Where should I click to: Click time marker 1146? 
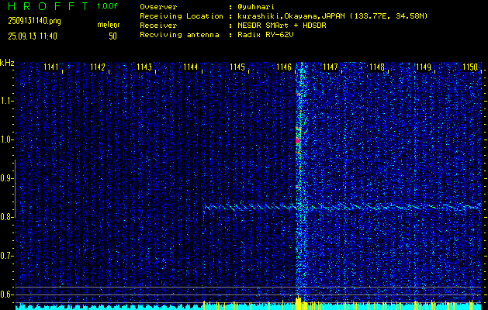click(284, 67)
